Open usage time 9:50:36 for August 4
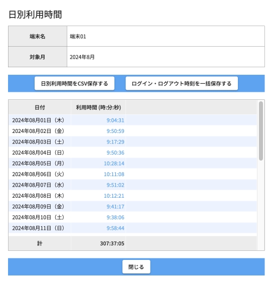This screenshot has width=273, height=284. tap(115, 153)
